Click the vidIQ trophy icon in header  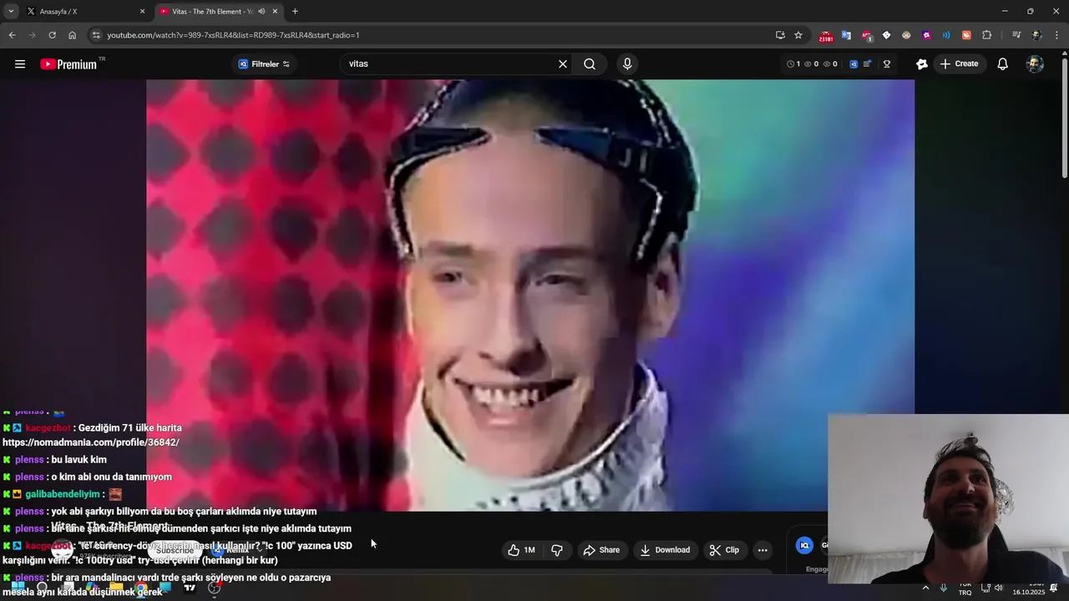pos(887,64)
